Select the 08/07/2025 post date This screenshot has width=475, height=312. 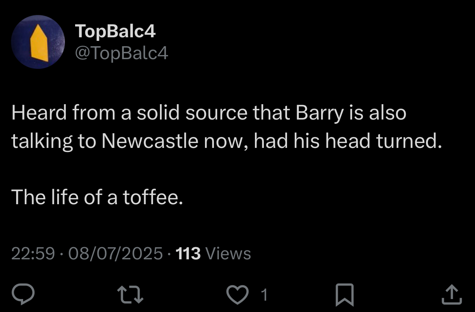tap(116, 254)
